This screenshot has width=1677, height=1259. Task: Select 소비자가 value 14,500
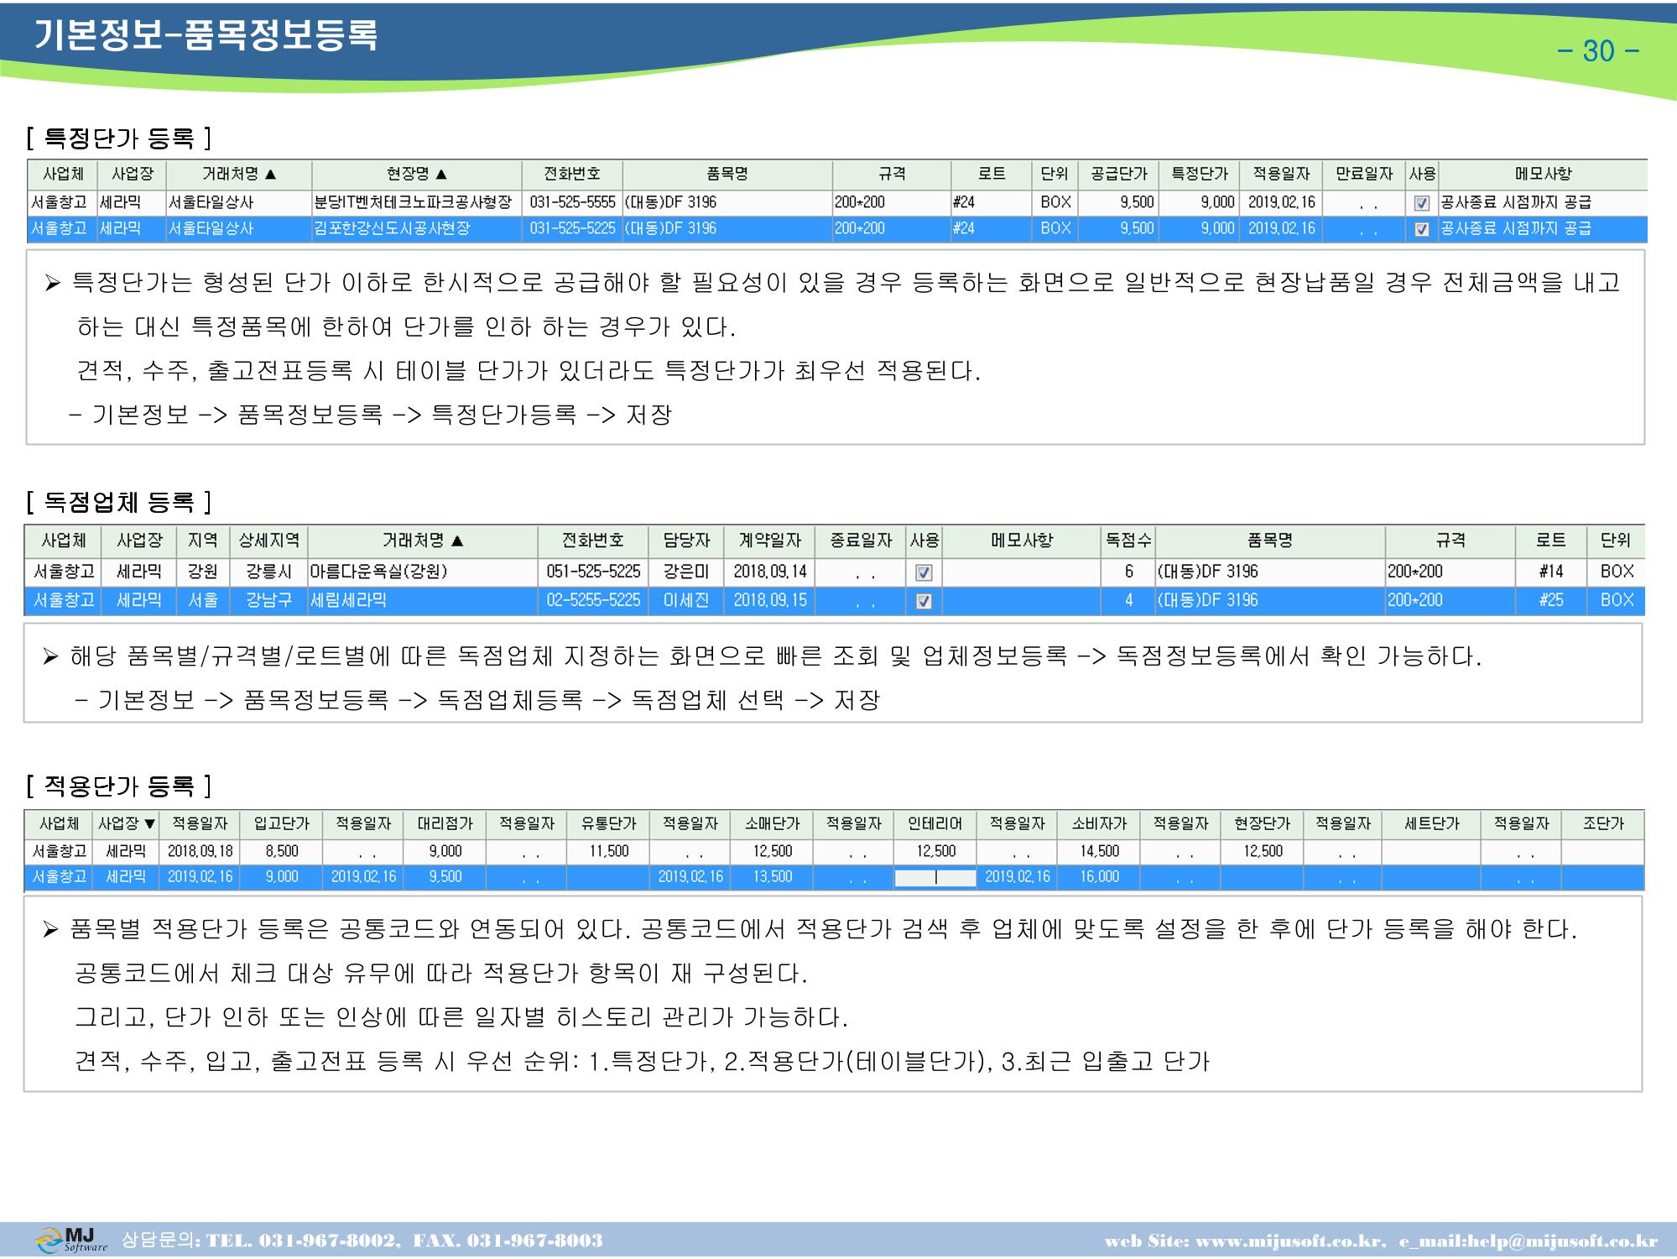(1099, 851)
